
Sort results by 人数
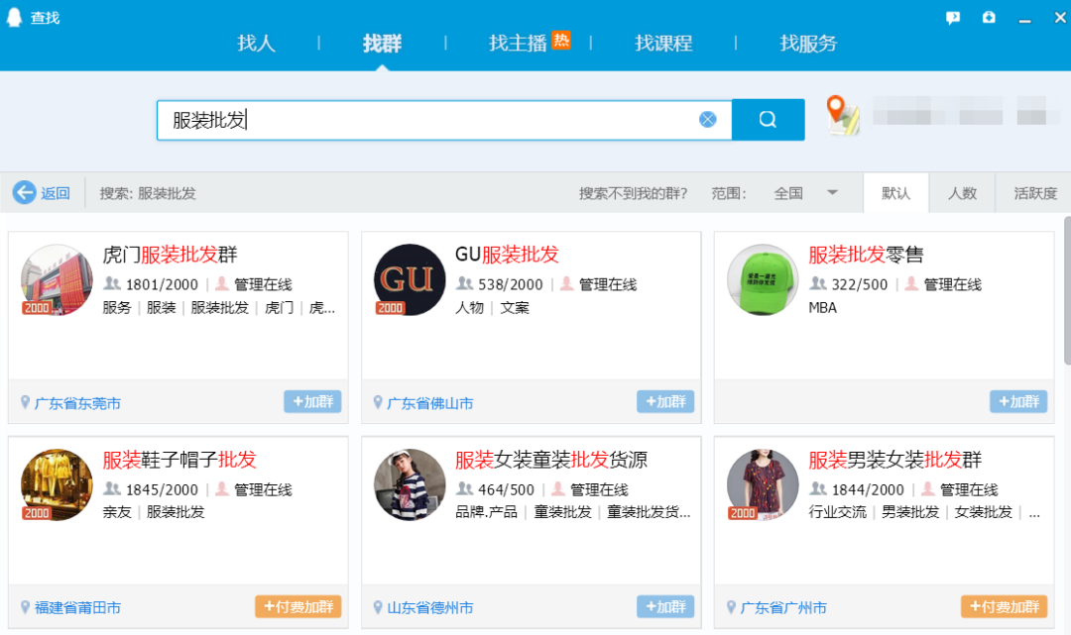[962, 193]
